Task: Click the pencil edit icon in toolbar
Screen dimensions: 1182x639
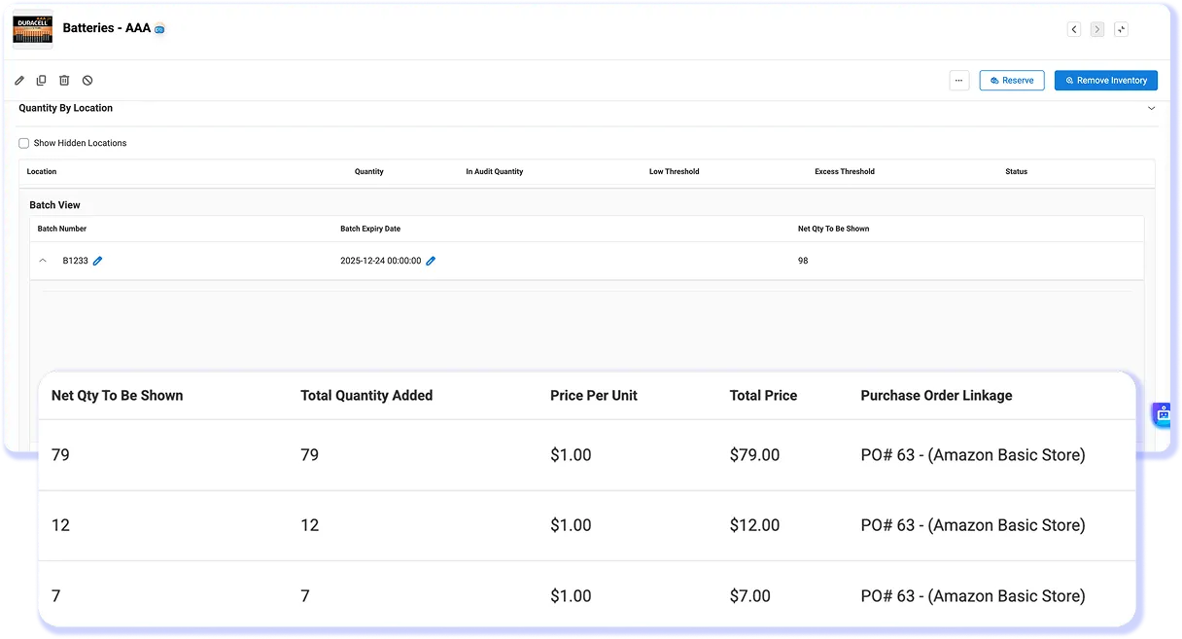Action: point(19,81)
